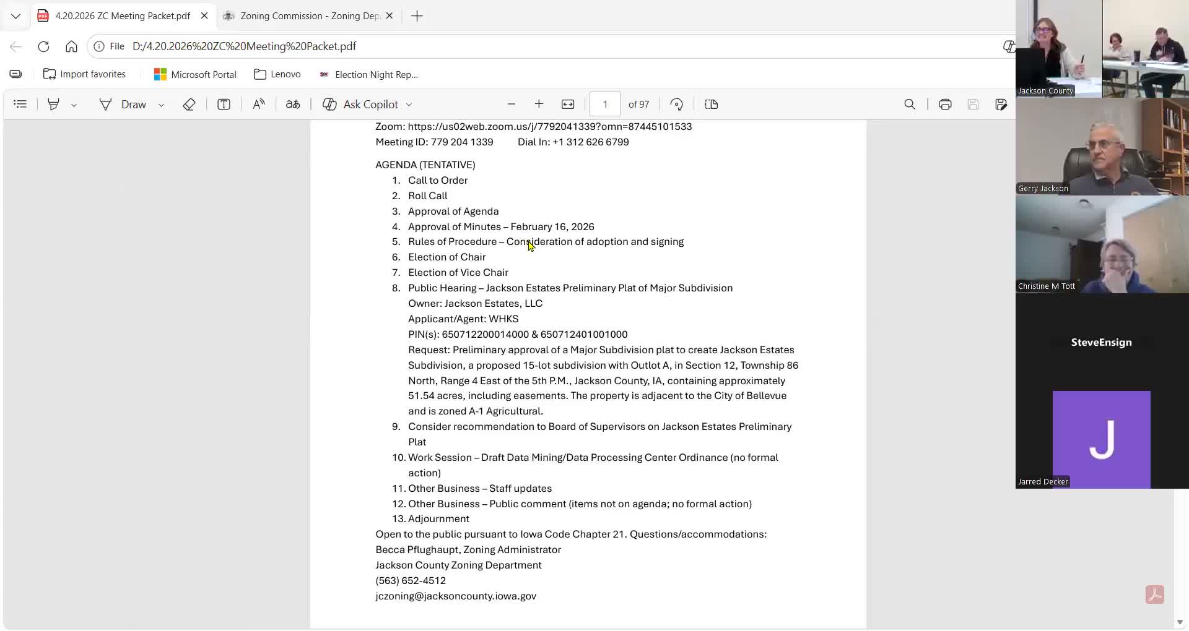Viewport: 1189px width, 631px height.
Task: Click agenda item 'Roll Call'
Action: click(427, 196)
